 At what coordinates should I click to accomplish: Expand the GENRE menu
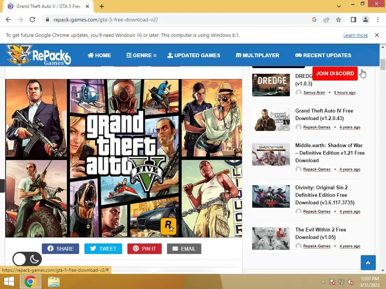pos(142,55)
